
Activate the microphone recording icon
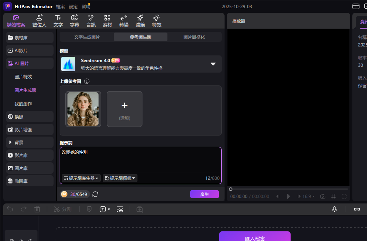coord(335,209)
